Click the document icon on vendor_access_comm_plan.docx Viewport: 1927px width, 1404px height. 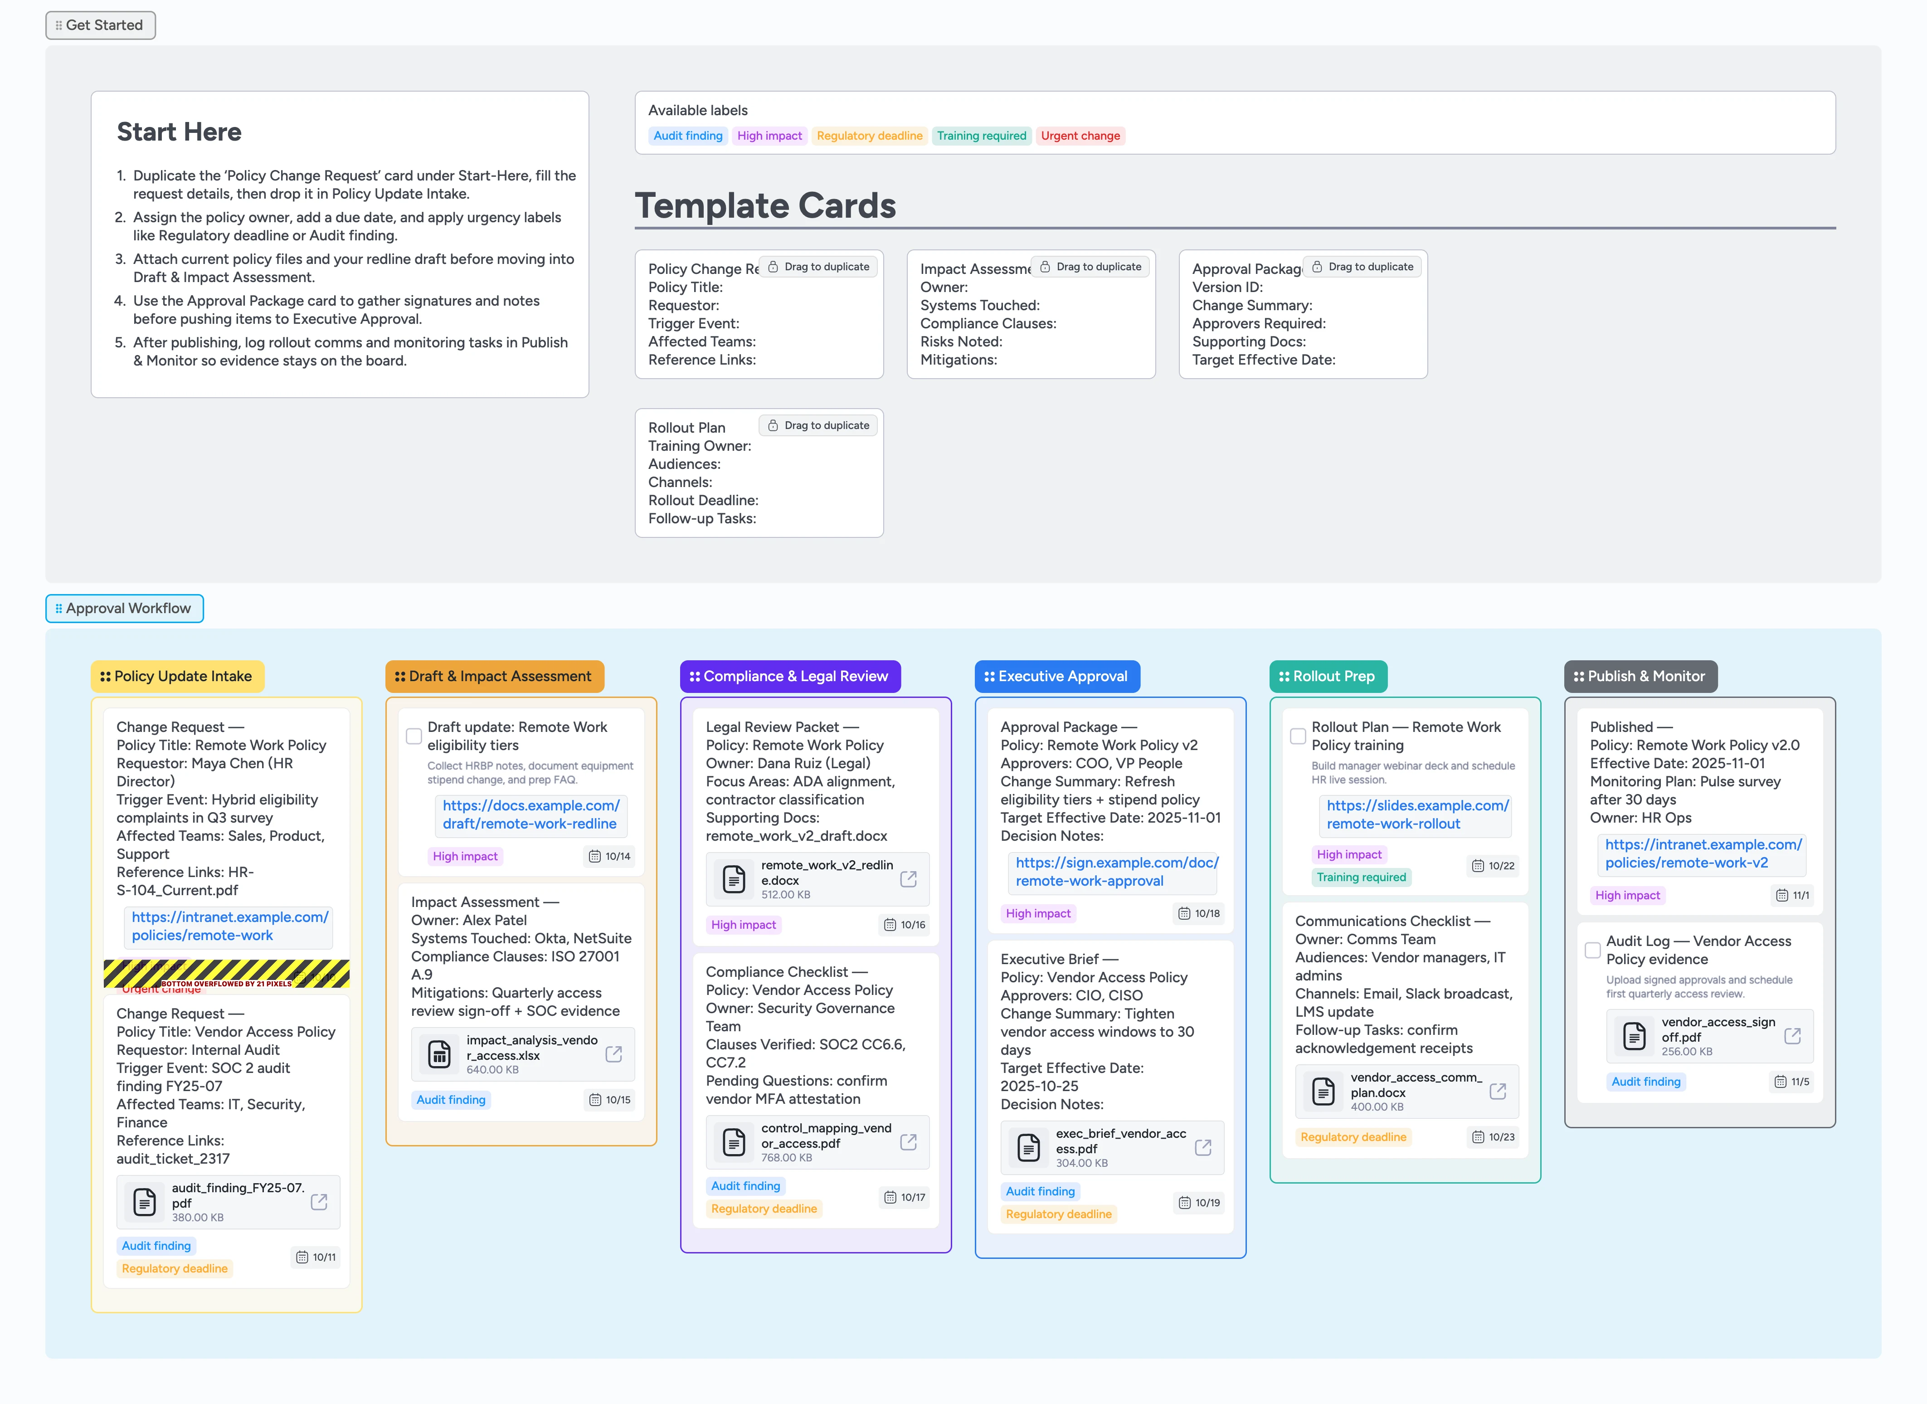(x=1323, y=1091)
